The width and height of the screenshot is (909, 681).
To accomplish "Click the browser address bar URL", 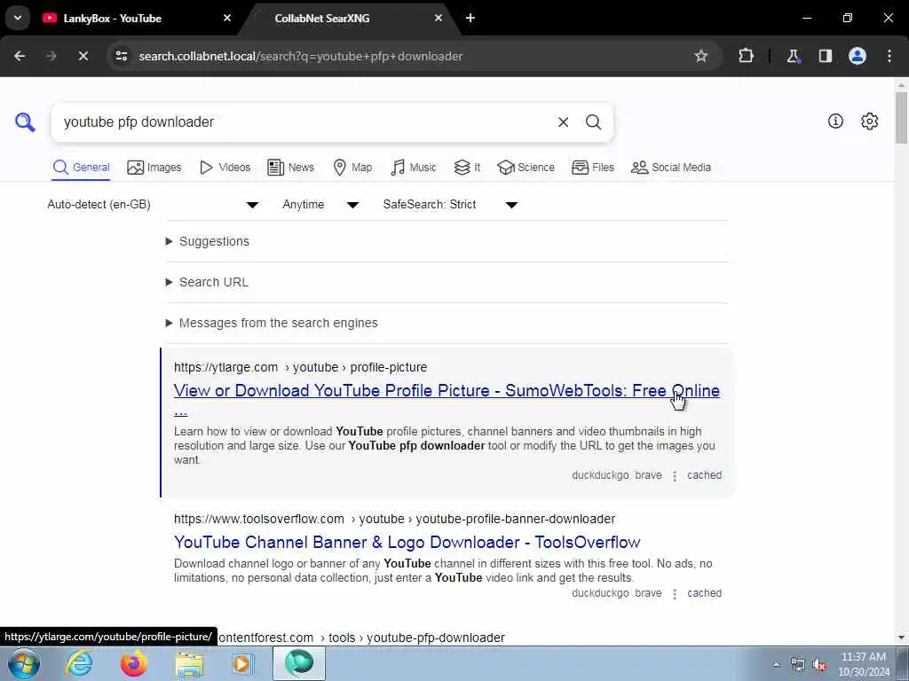I will [x=300, y=56].
